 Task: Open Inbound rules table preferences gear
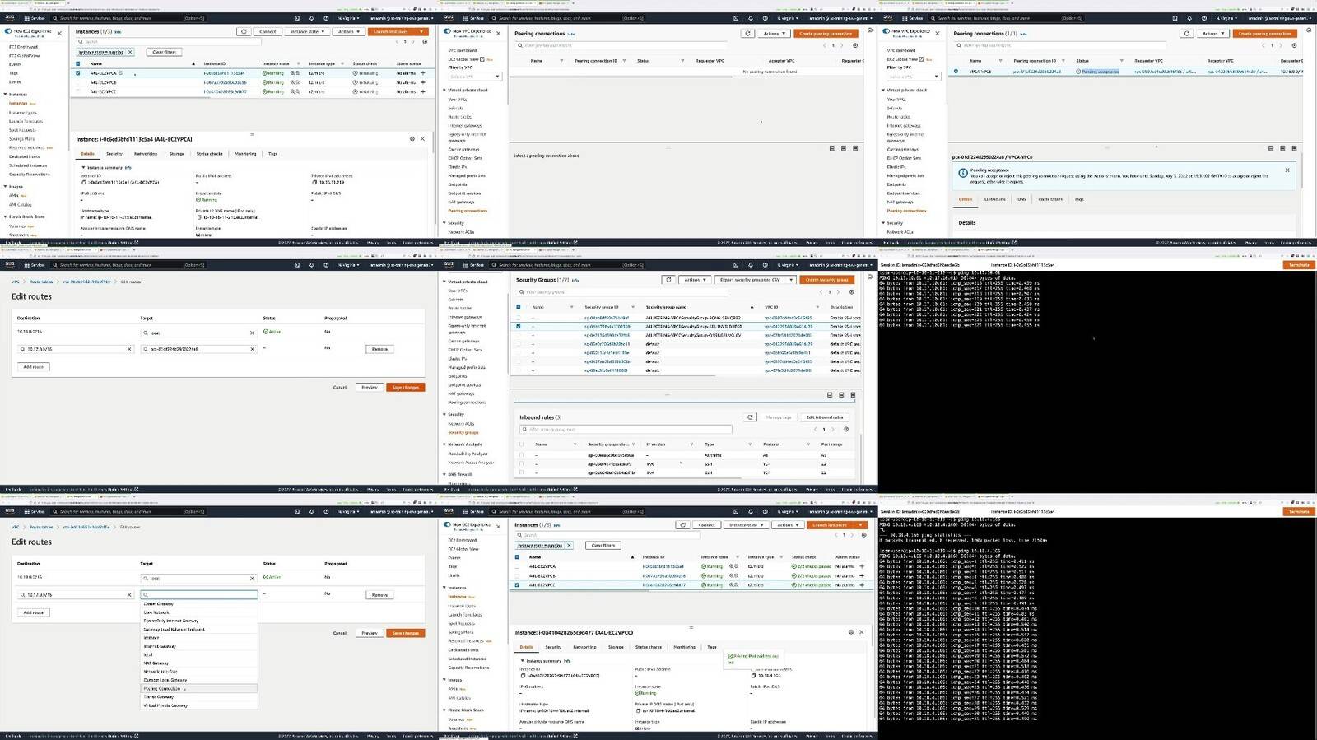(846, 429)
